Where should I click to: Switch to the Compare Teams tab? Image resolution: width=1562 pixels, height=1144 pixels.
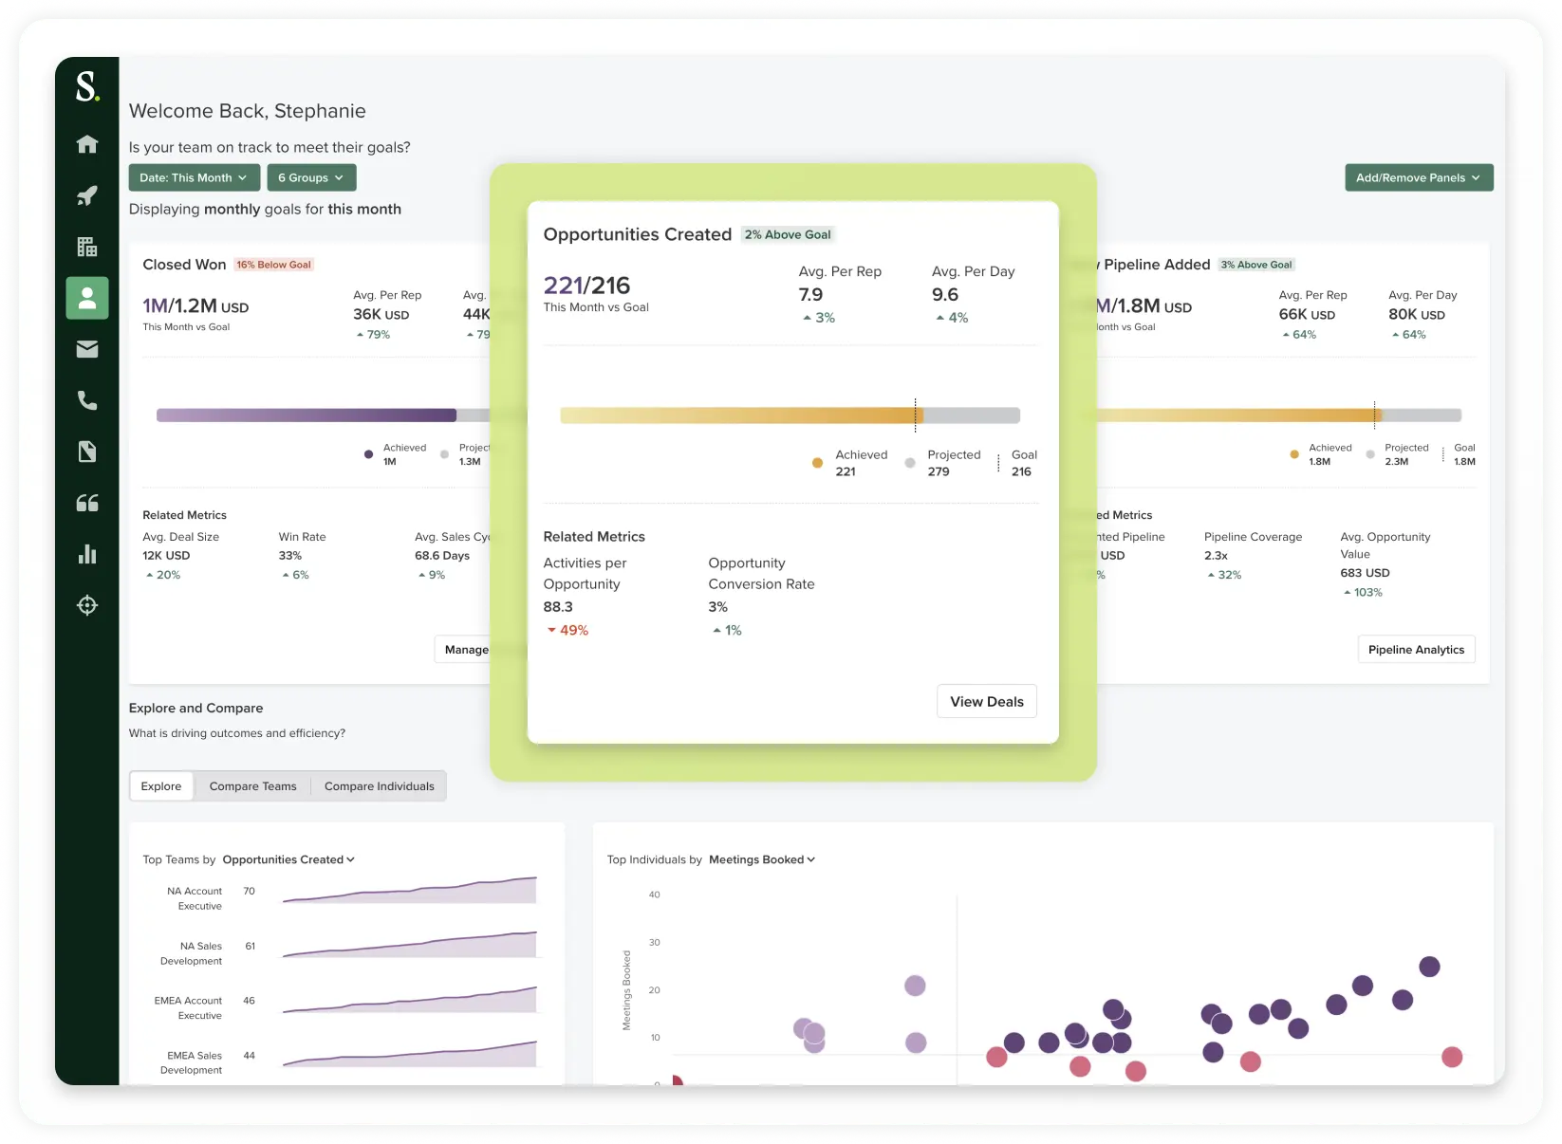[252, 785]
